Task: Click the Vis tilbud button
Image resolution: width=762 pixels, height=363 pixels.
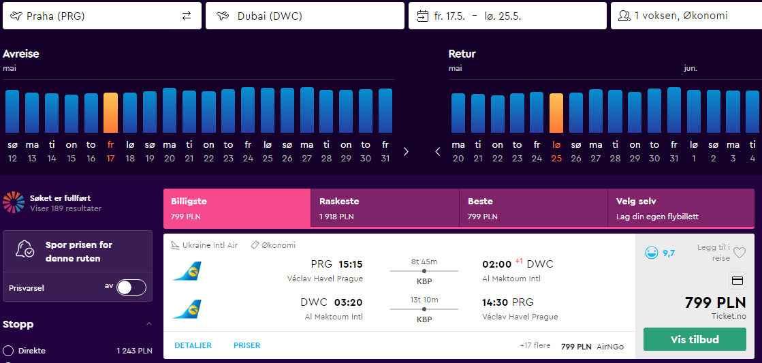Action: pos(695,339)
